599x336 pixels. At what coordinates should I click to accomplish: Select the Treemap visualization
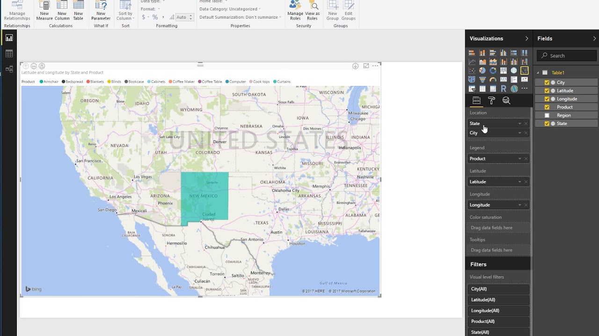click(x=504, y=70)
